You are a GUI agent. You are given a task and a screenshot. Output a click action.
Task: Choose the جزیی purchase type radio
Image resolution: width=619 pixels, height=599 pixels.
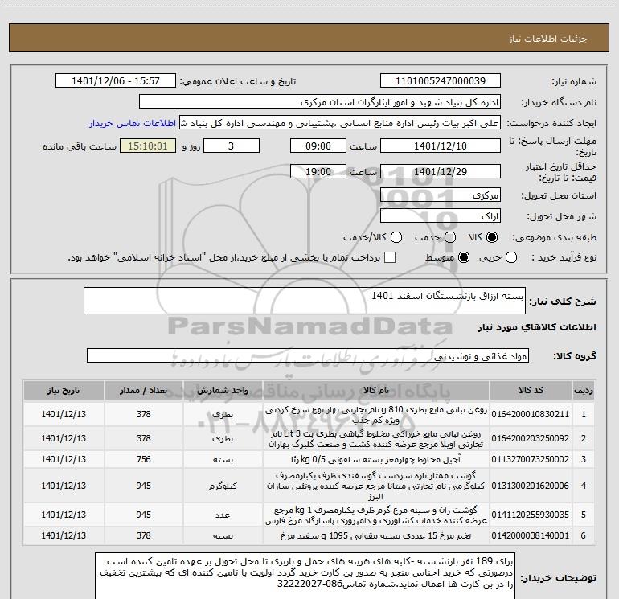(511, 258)
